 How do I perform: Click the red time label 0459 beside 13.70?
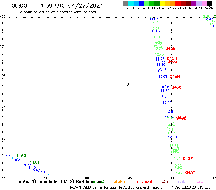tap(170, 49)
